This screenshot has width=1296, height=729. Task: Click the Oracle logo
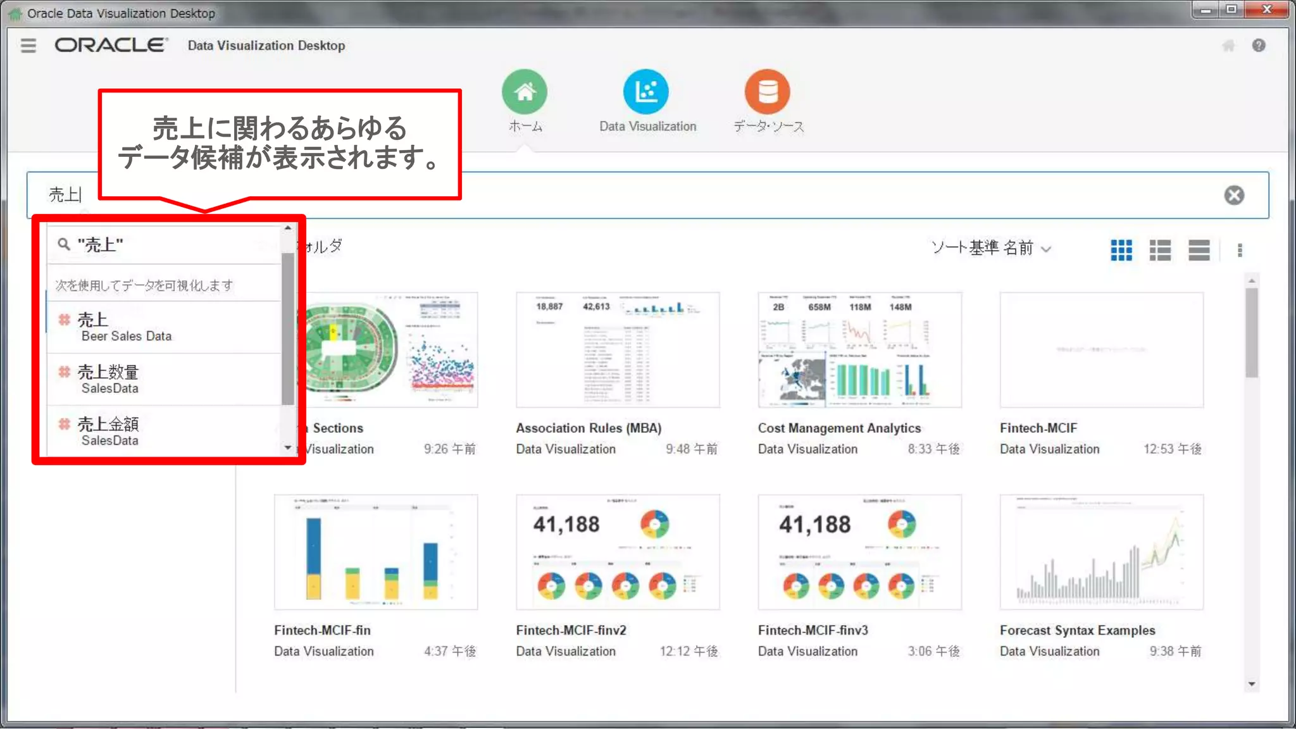tap(111, 45)
